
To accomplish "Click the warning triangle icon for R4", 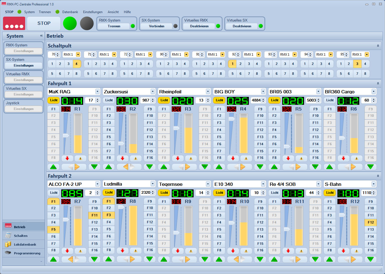I will (x=246, y=158).
